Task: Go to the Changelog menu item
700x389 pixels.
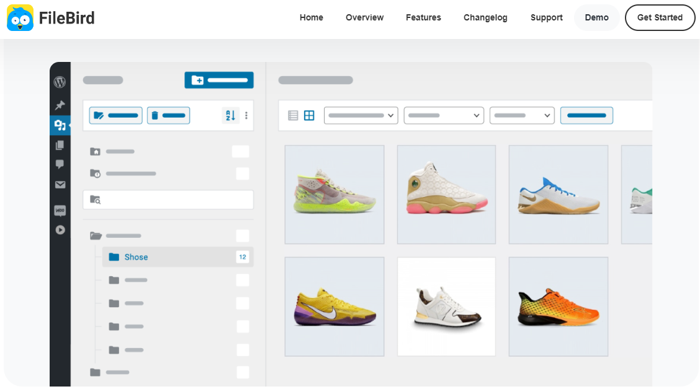Action: coord(485,17)
